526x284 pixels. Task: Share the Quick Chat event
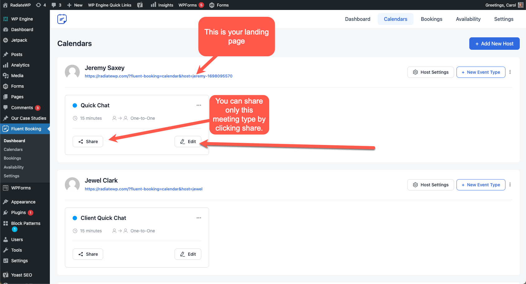click(88, 142)
